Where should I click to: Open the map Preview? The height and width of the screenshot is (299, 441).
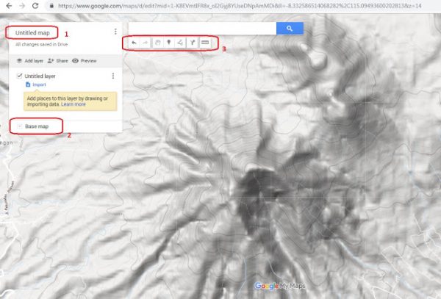click(x=85, y=60)
